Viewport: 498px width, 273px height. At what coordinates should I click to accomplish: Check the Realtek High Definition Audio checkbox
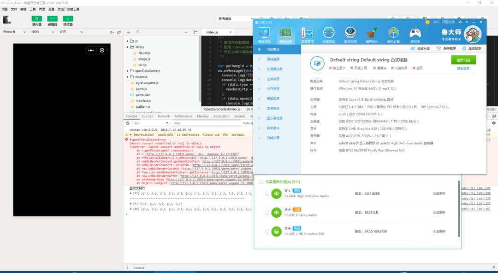coord(267,193)
